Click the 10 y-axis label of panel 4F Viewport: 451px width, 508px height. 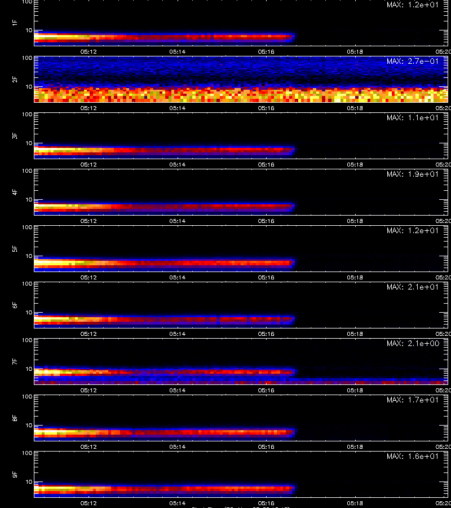(x=29, y=200)
